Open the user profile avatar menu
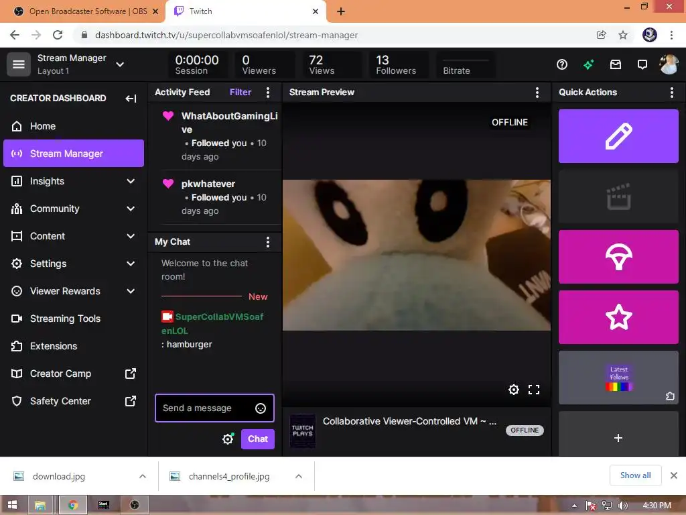 pyautogui.click(x=669, y=64)
